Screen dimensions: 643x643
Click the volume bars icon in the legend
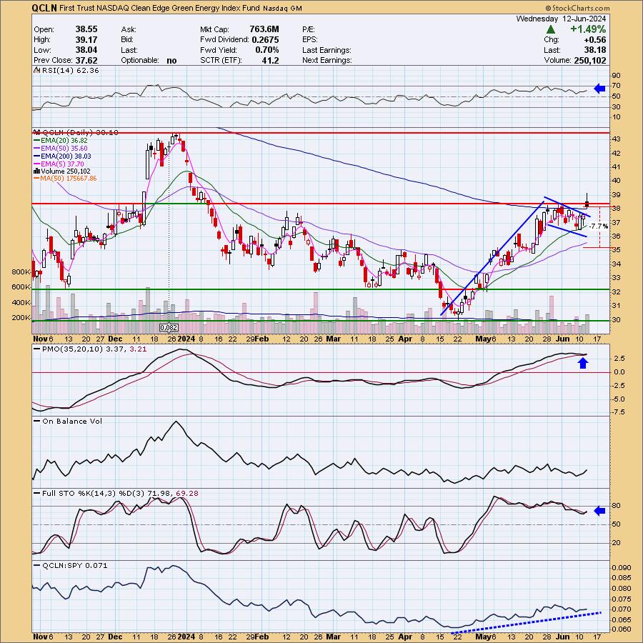pyautogui.click(x=36, y=171)
